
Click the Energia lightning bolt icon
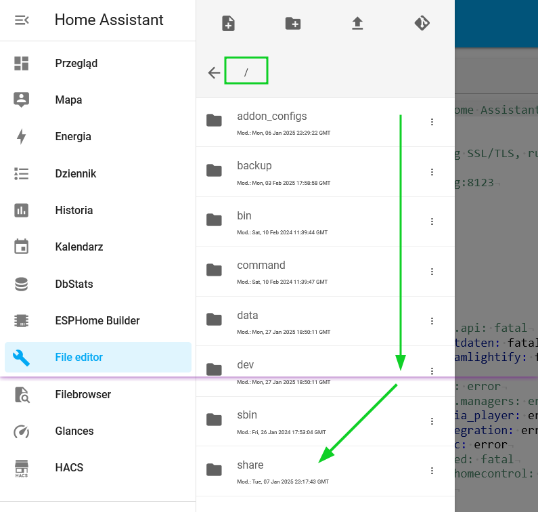[21, 136]
